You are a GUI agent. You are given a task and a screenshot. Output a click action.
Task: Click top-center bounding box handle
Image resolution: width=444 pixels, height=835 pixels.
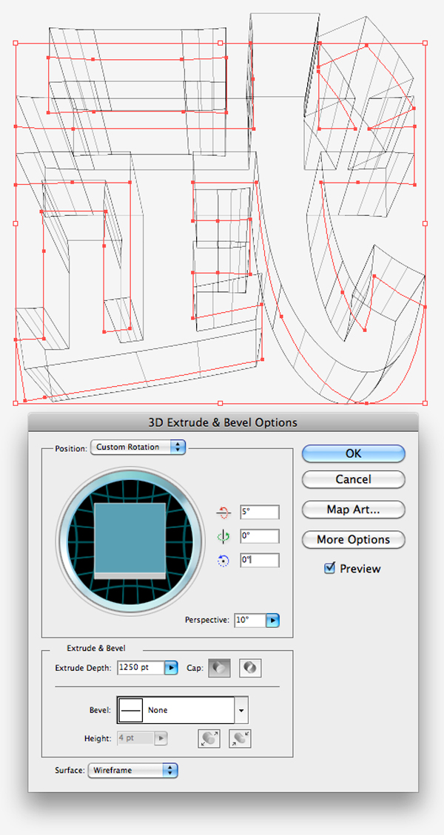(220, 43)
